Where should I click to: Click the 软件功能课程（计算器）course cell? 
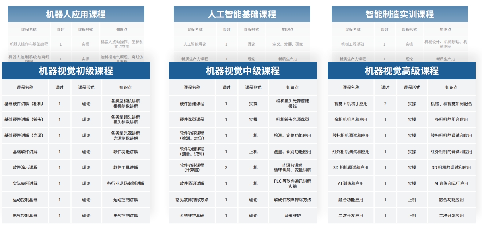(x=192, y=167)
